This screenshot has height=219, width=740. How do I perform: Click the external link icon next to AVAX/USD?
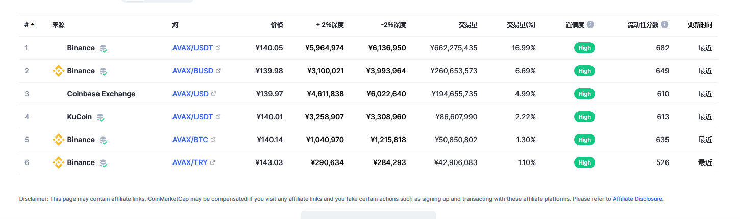214,94
